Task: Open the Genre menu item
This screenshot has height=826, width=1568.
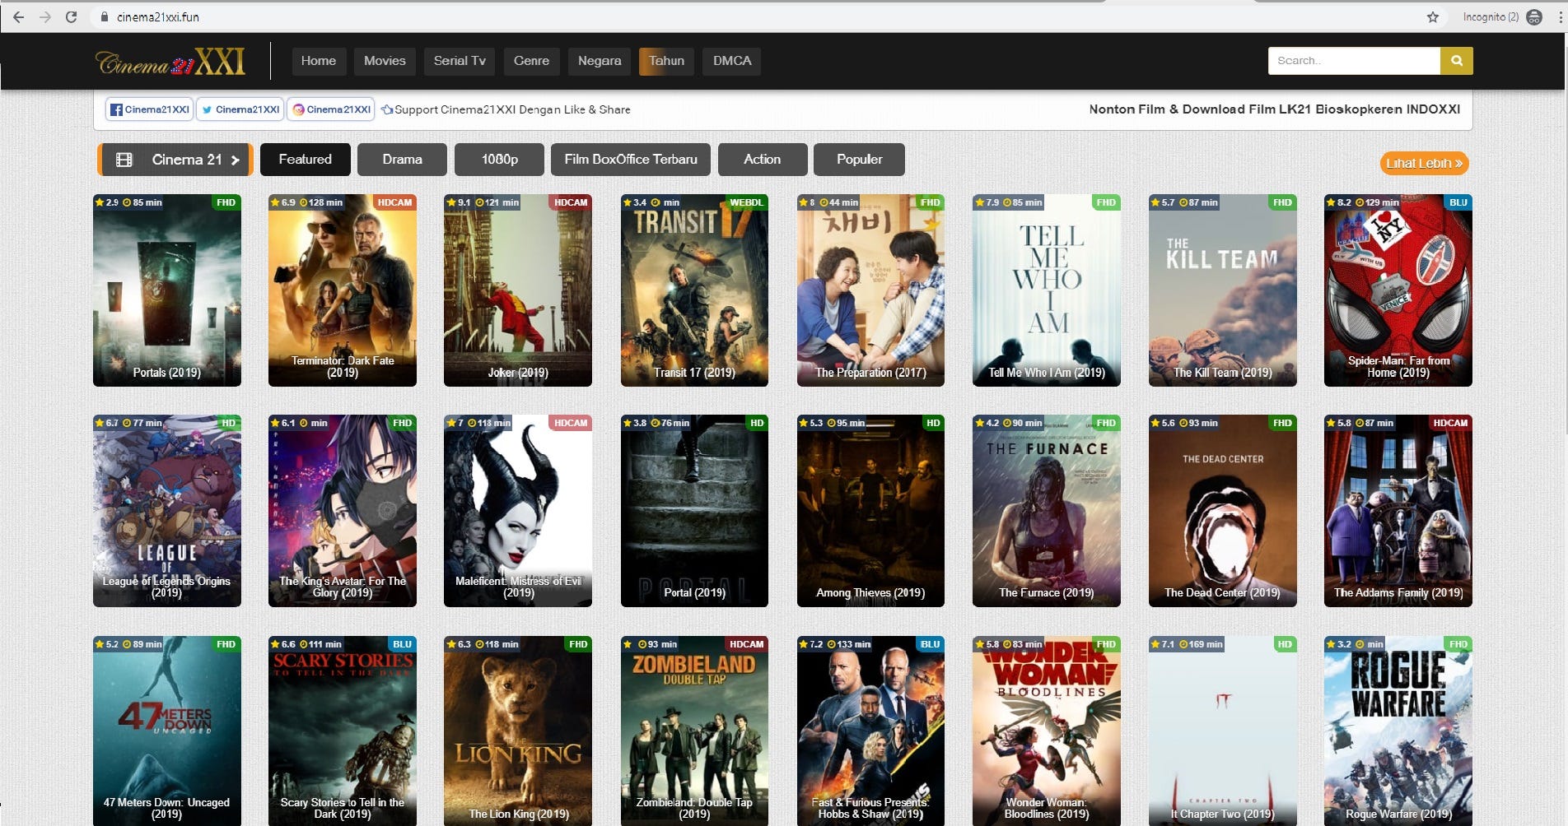Action: 531,61
